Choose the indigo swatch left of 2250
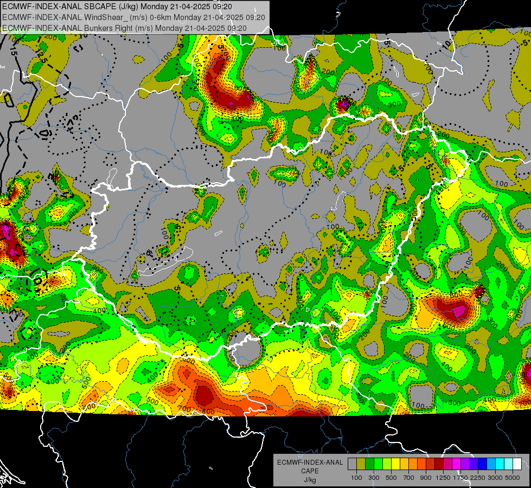The height and width of the screenshot is (488, 531). 474,464
